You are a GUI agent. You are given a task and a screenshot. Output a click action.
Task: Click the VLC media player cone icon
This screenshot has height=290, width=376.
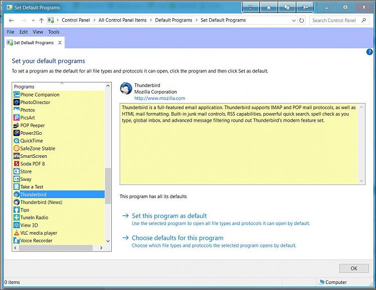17,233
